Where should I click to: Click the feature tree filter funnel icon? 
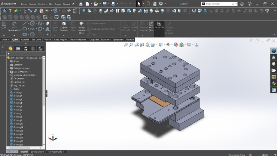[x=9, y=54]
